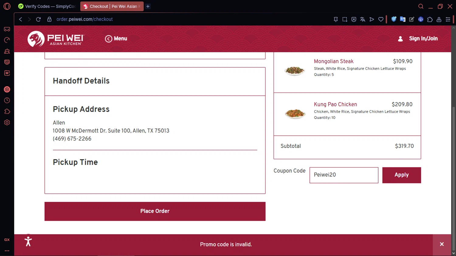The image size is (456, 256).
Task: Open the Player icon in sidebar
Action: click(x=7, y=89)
